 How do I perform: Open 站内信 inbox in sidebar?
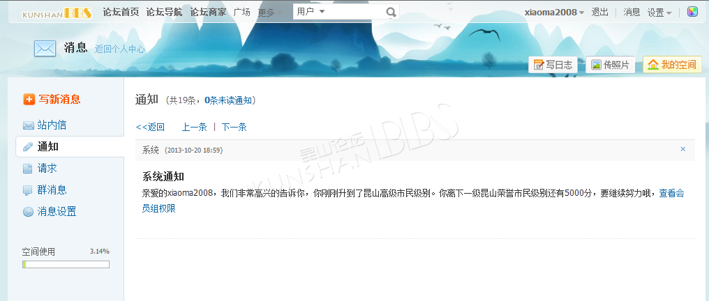[x=52, y=125]
